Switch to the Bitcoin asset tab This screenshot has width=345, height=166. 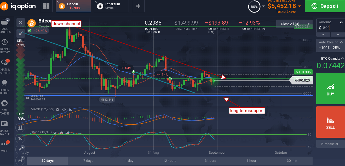(74, 6)
